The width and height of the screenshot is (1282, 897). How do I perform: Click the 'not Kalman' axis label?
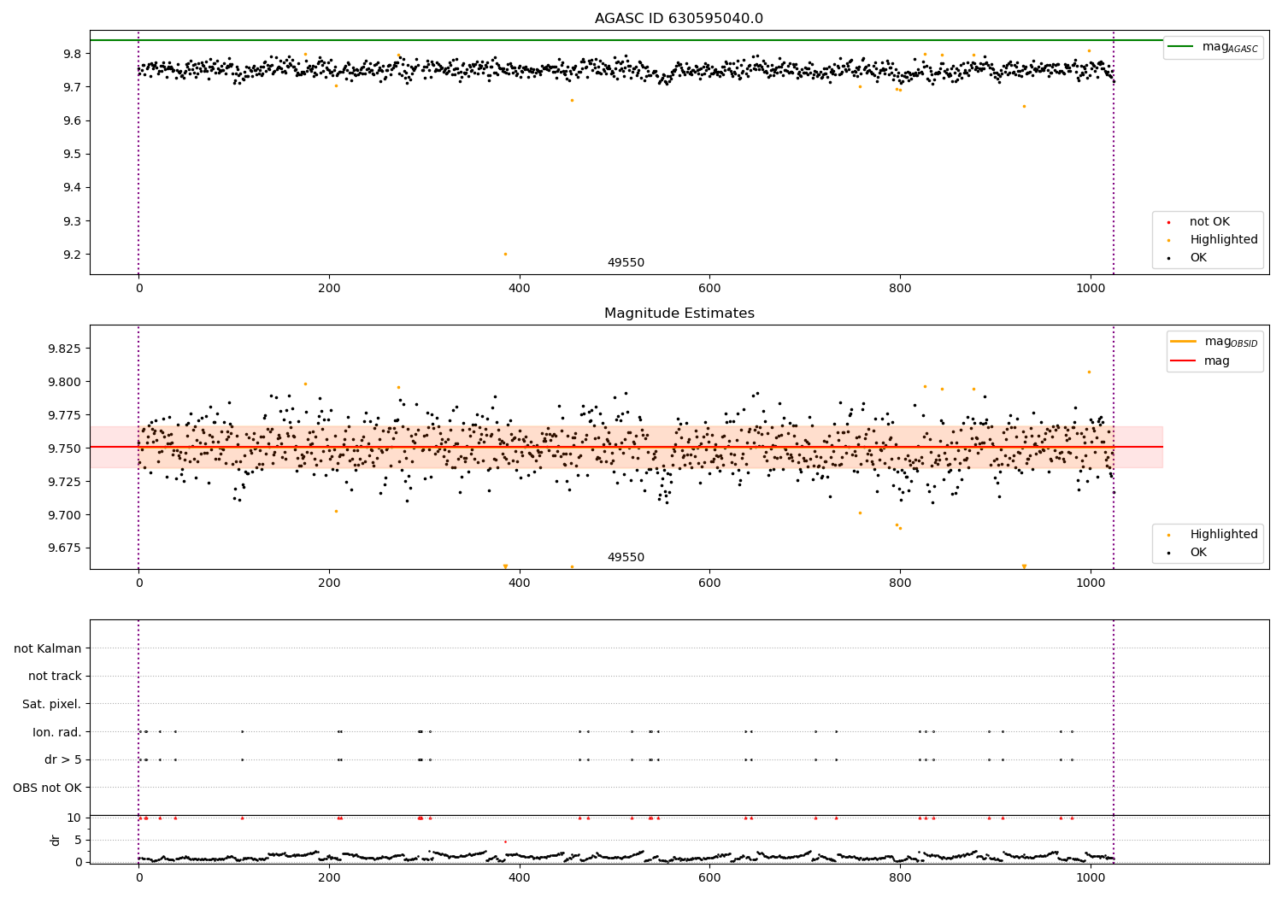coord(48,648)
